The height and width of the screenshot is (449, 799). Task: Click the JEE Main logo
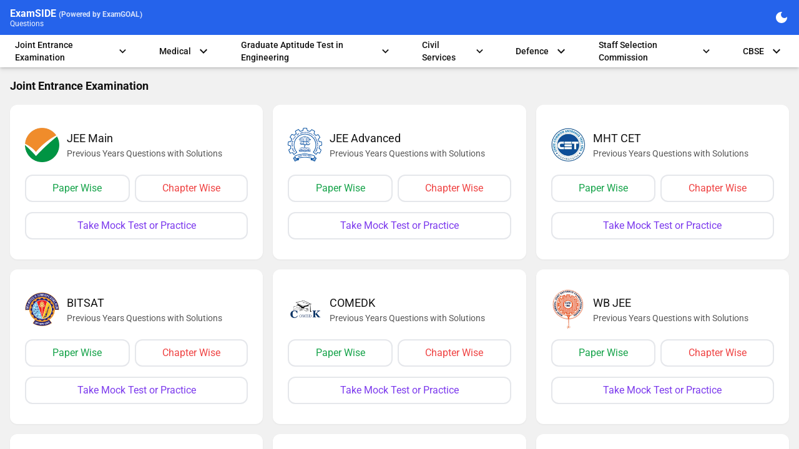(42, 145)
